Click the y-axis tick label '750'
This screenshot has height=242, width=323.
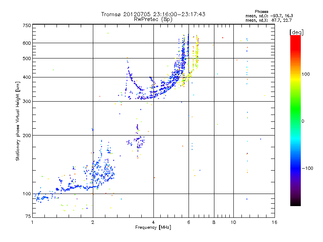tap(27, 25)
